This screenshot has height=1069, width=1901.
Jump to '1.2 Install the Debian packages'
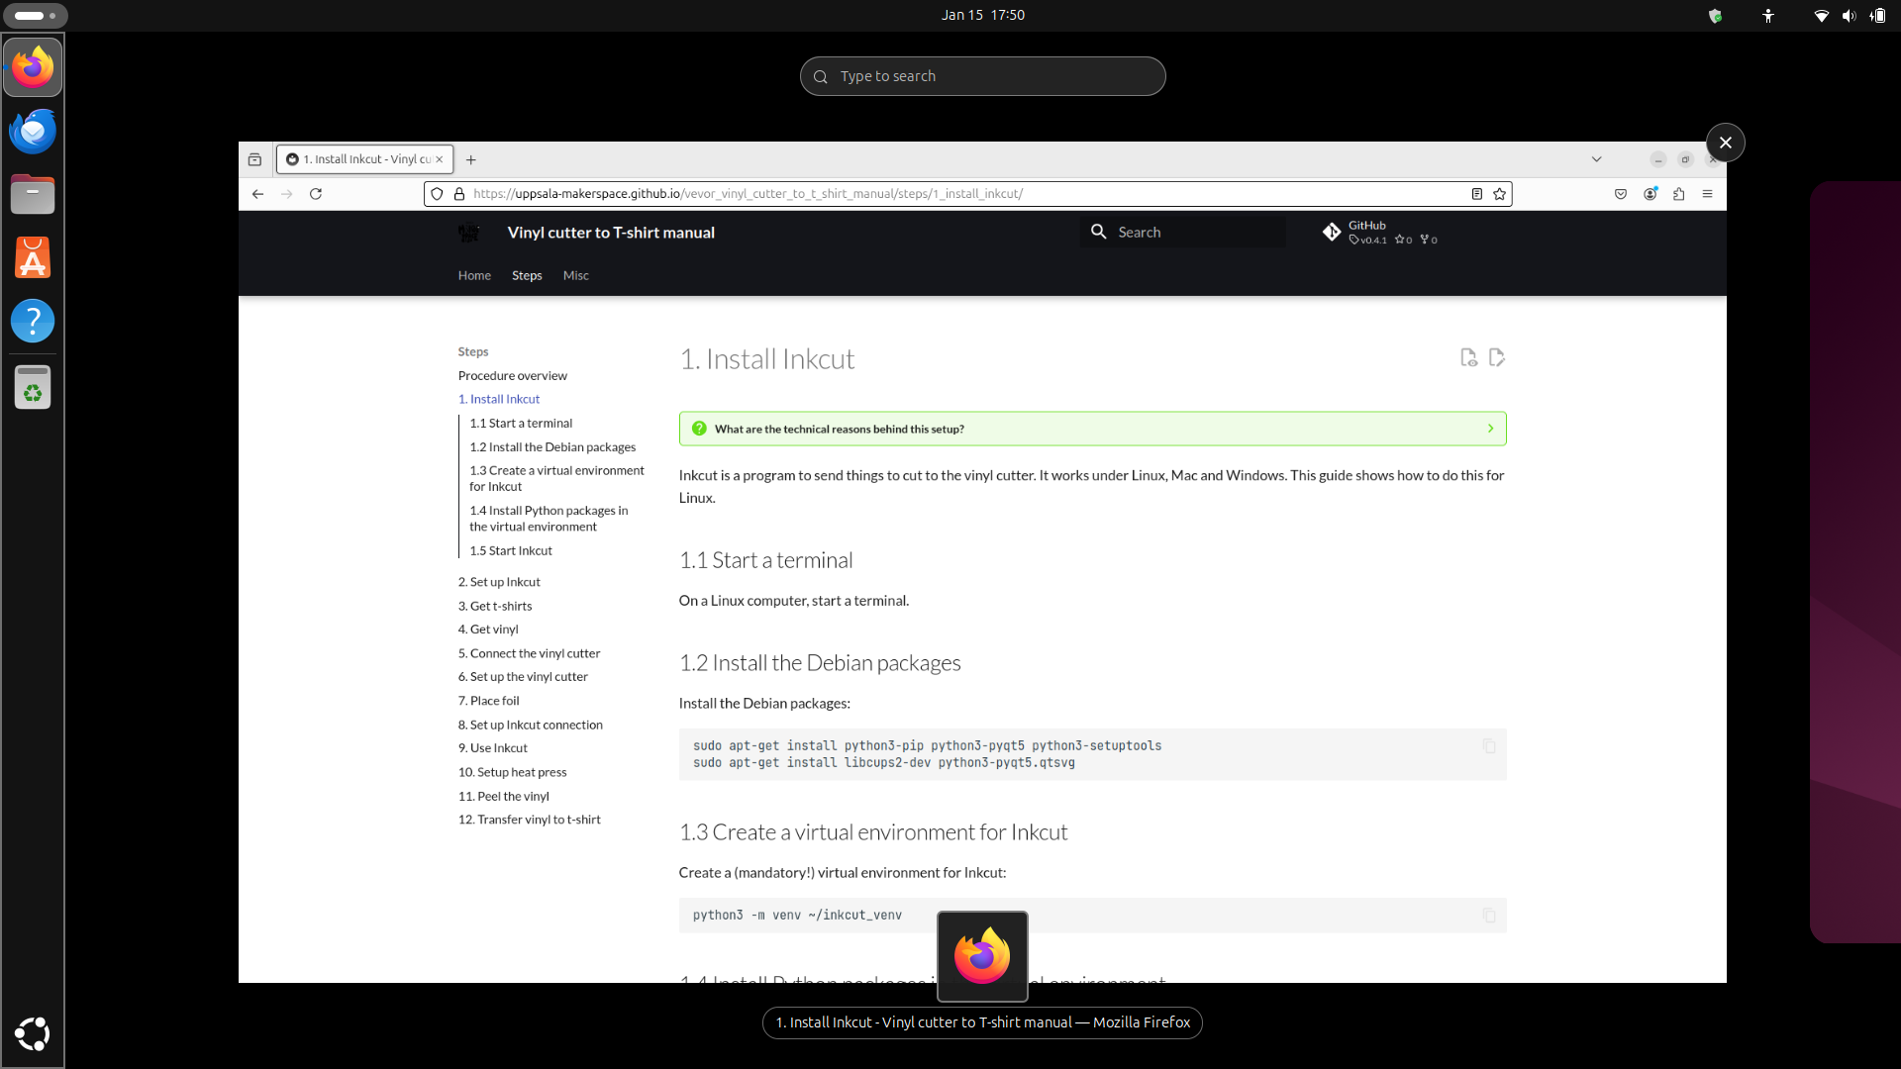point(552,447)
